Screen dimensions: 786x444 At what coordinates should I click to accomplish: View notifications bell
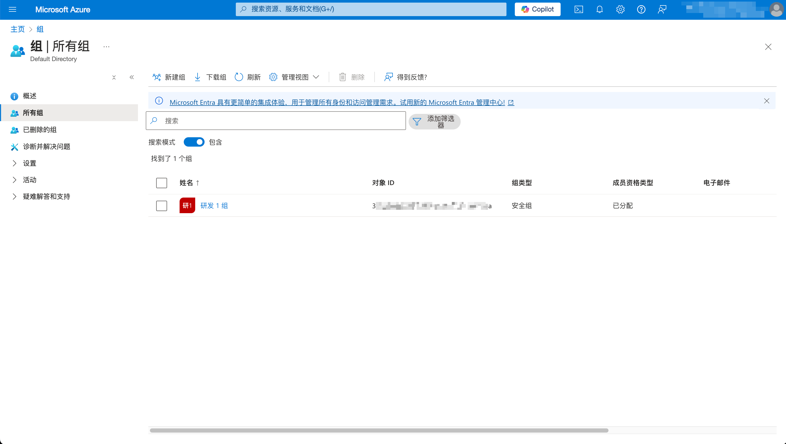click(x=599, y=9)
